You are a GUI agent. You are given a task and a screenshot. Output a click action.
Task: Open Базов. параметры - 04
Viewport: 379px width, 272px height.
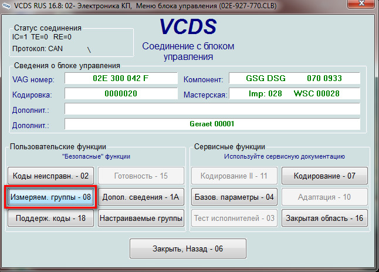click(x=234, y=197)
